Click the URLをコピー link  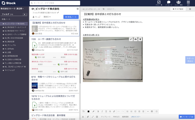(x=136, y=117)
